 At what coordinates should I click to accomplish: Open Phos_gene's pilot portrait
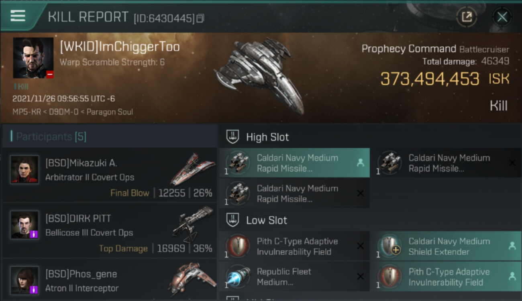(x=24, y=280)
